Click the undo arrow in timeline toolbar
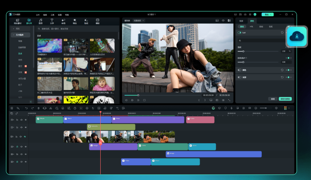This screenshot has height=180, width=311. (x=26, y=108)
